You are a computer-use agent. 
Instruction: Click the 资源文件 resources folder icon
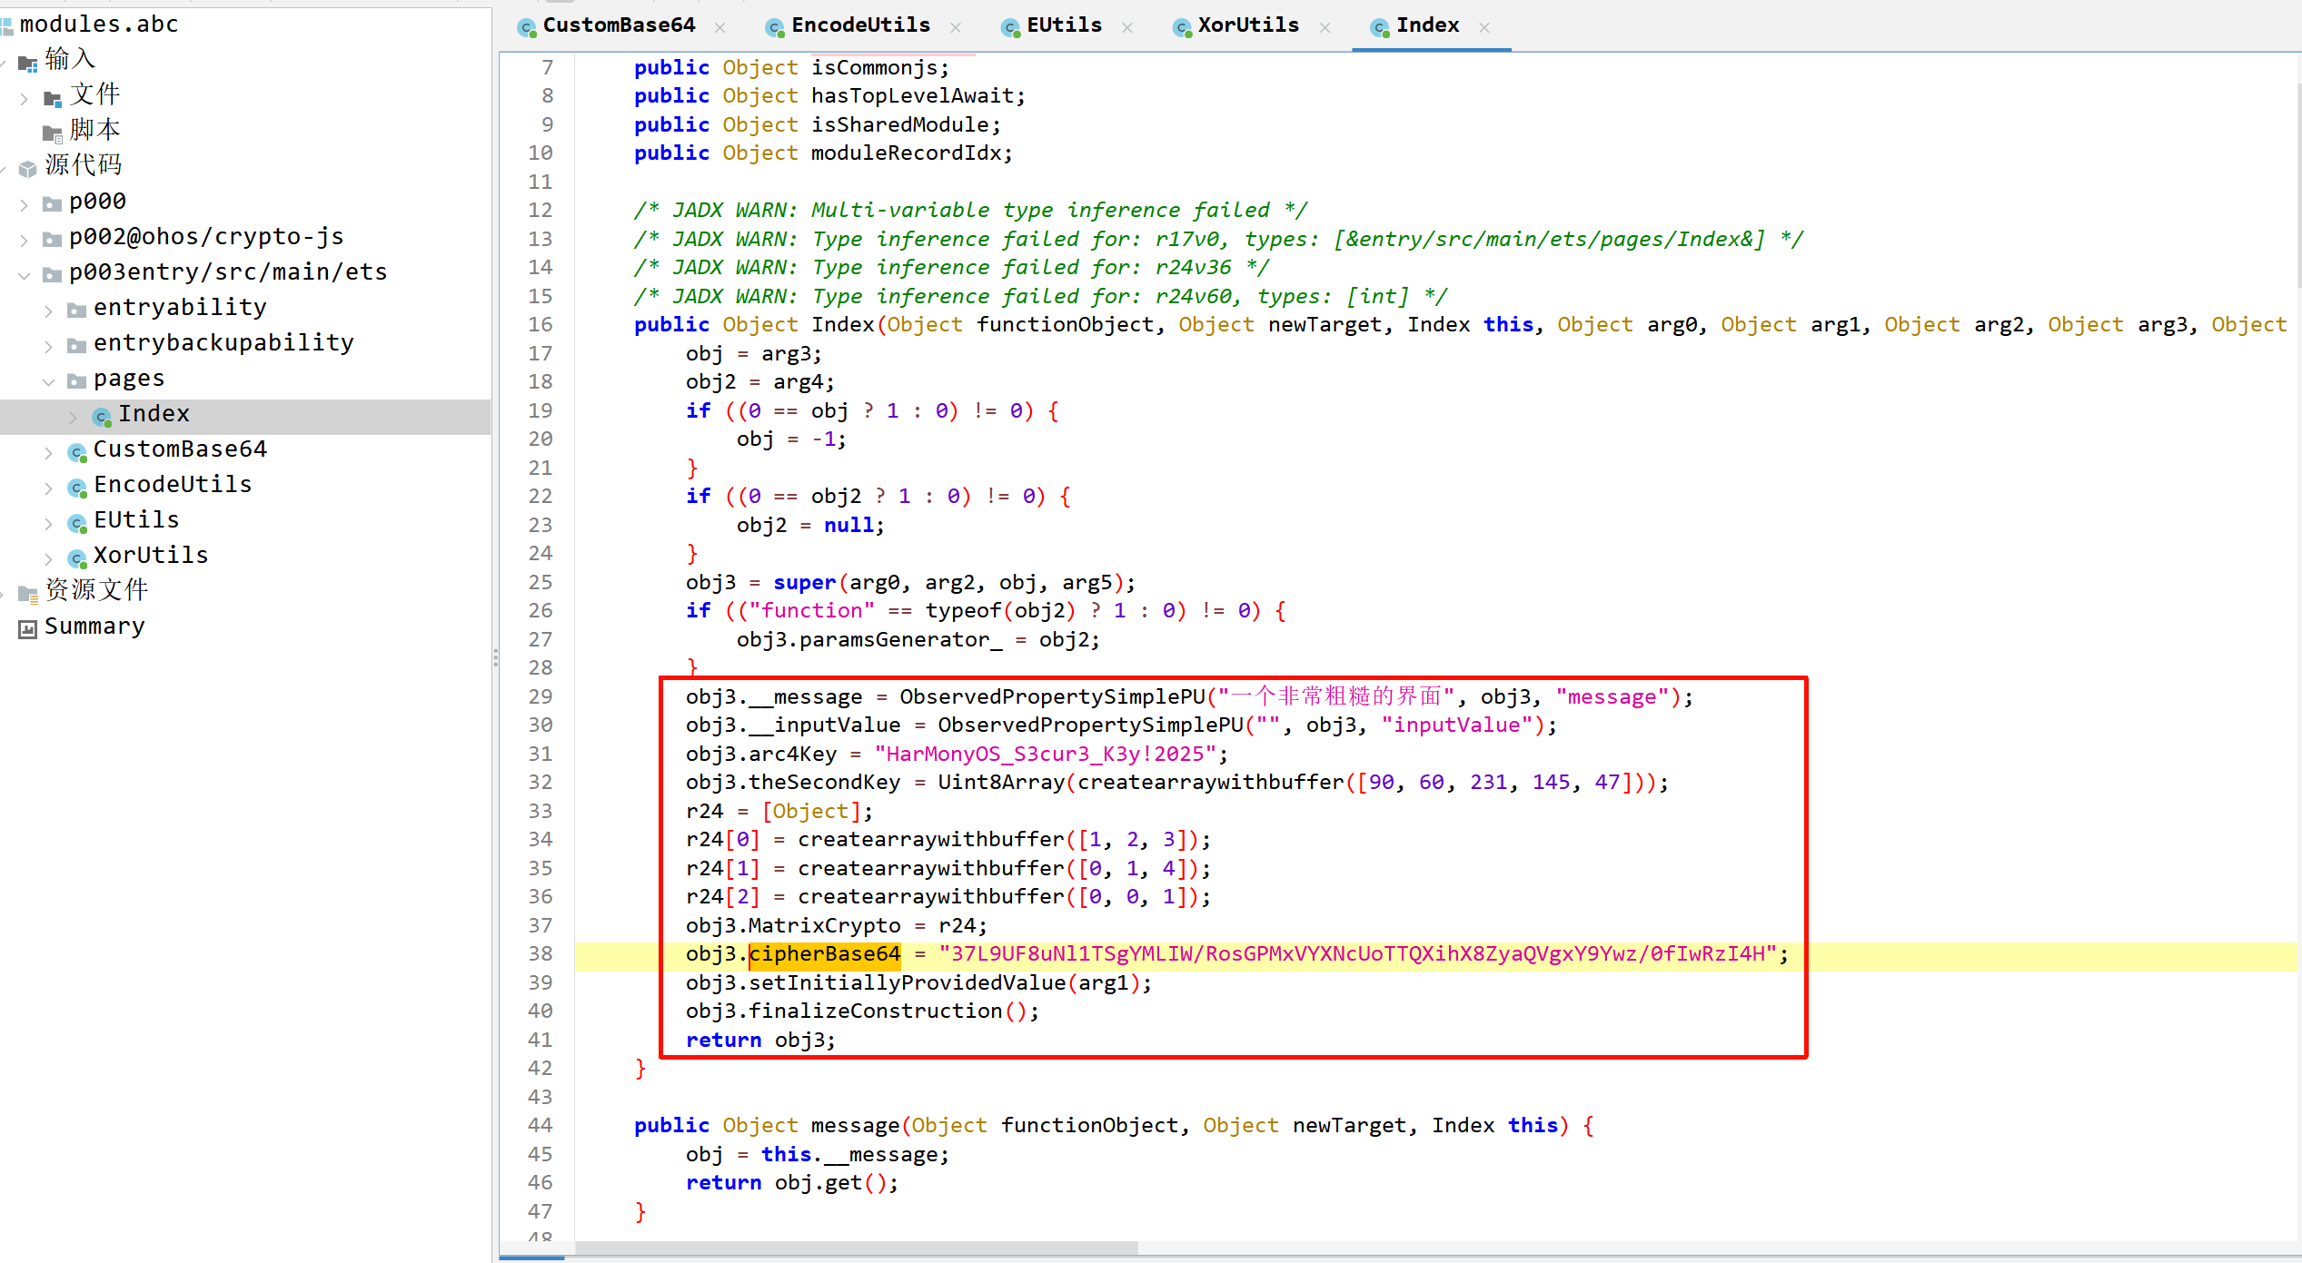[27, 593]
